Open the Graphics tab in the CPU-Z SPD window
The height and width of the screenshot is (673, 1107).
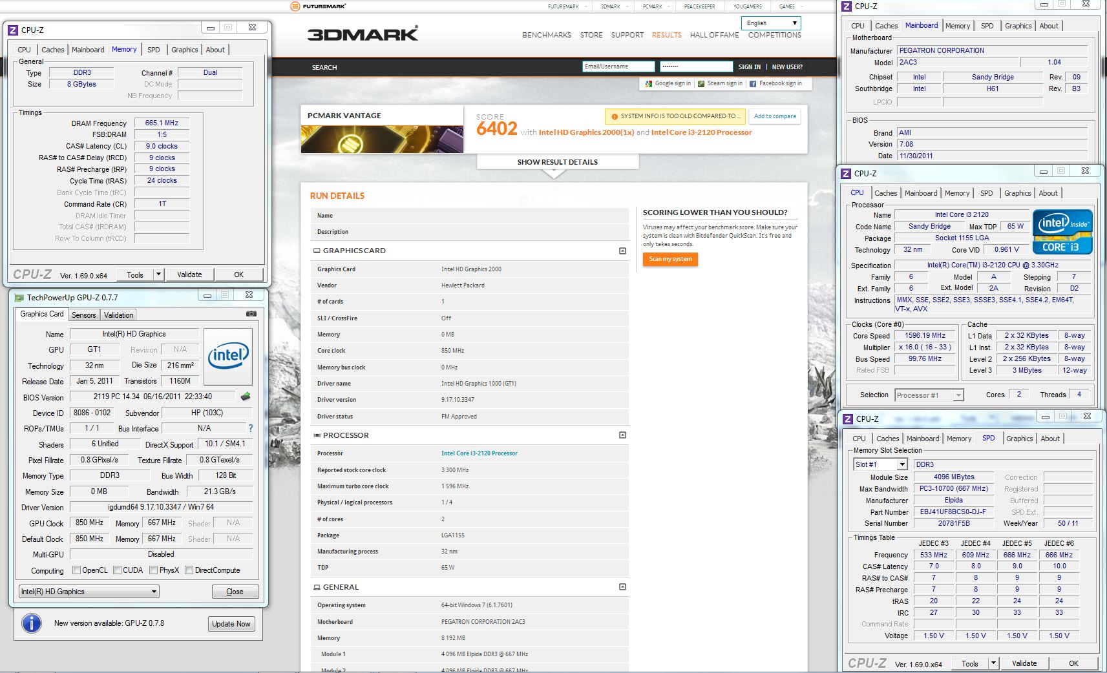point(1020,439)
